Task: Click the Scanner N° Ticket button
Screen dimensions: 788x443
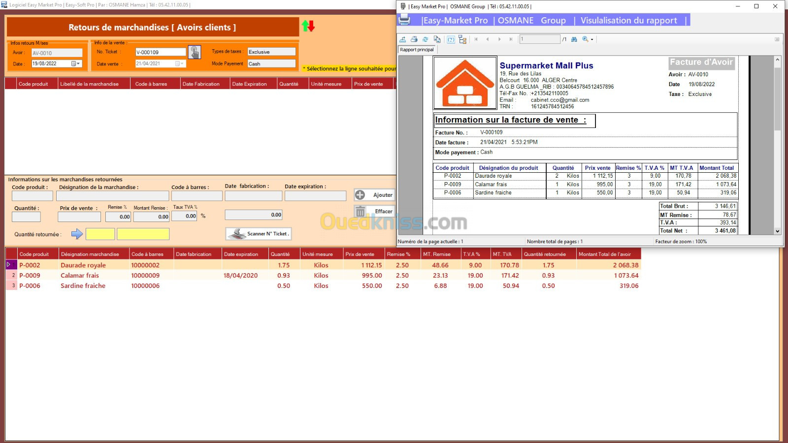Action: [x=259, y=234]
